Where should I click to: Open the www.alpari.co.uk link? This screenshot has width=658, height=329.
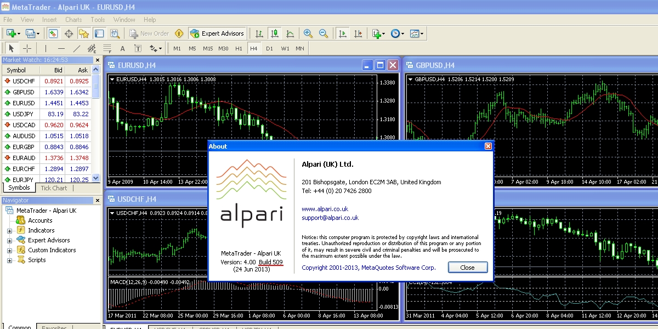pos(325,209)
